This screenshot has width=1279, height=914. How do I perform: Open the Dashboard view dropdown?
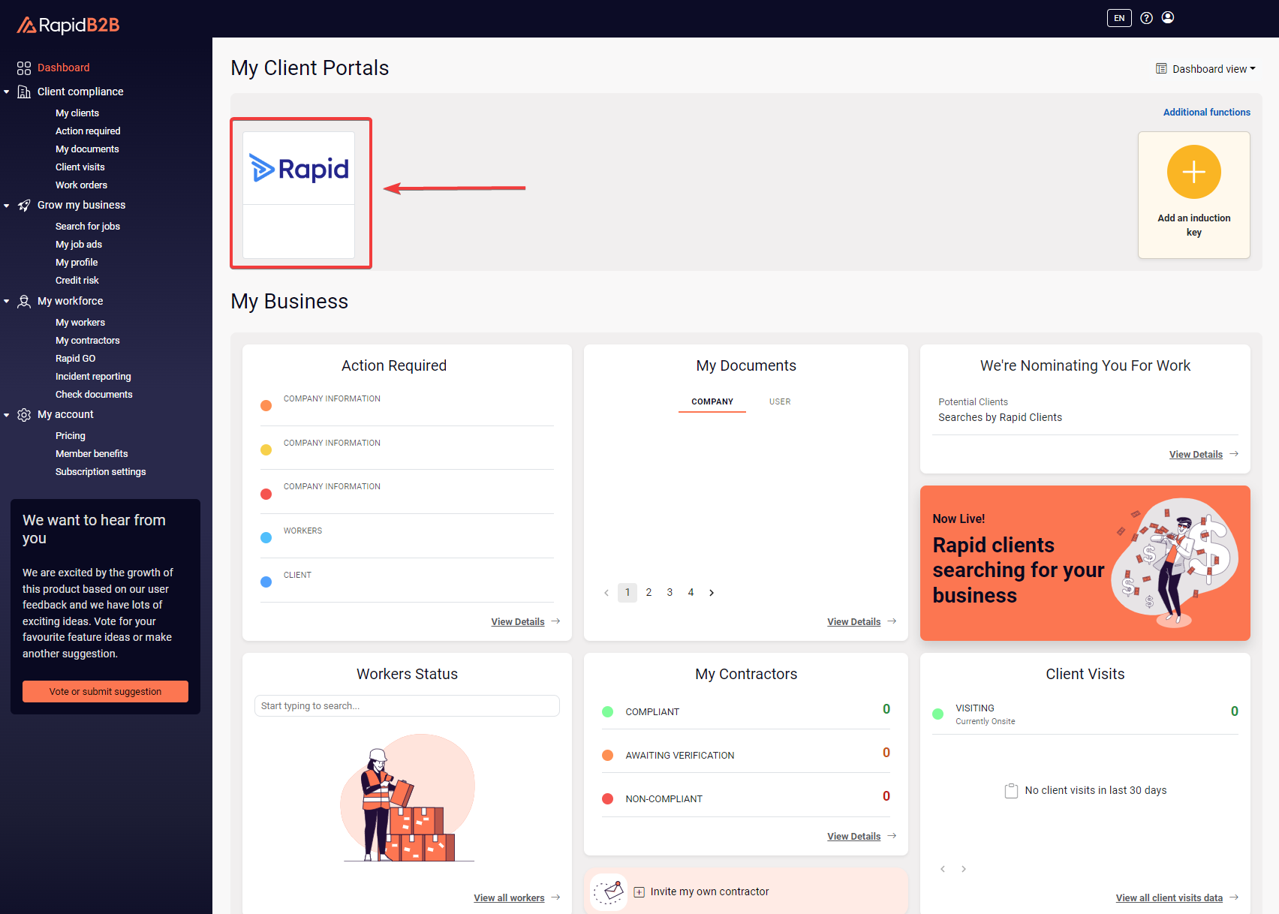point(1206,69)
